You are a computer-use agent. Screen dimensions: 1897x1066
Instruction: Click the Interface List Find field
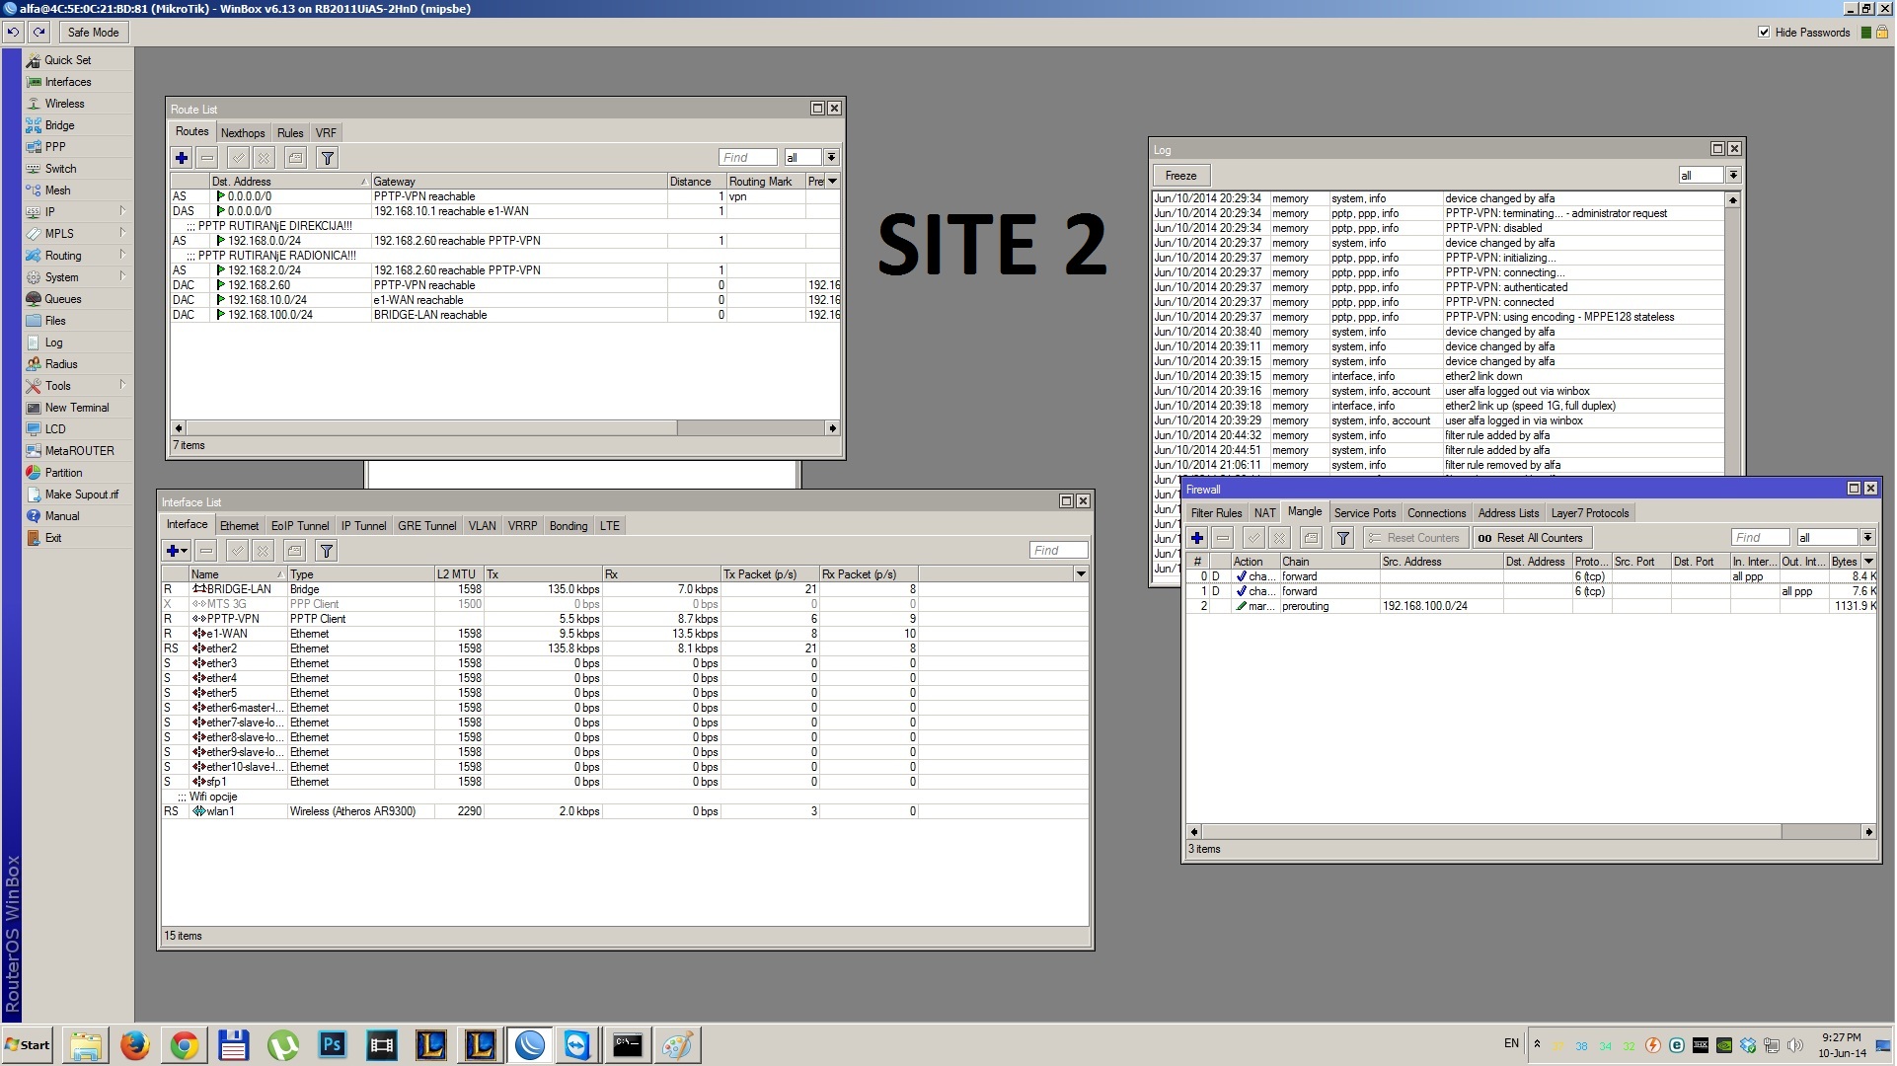(x=1058, y=551)
